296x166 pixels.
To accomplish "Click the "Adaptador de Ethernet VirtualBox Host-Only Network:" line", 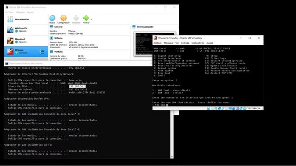I will pyautogui.click(x=39, y=74).
